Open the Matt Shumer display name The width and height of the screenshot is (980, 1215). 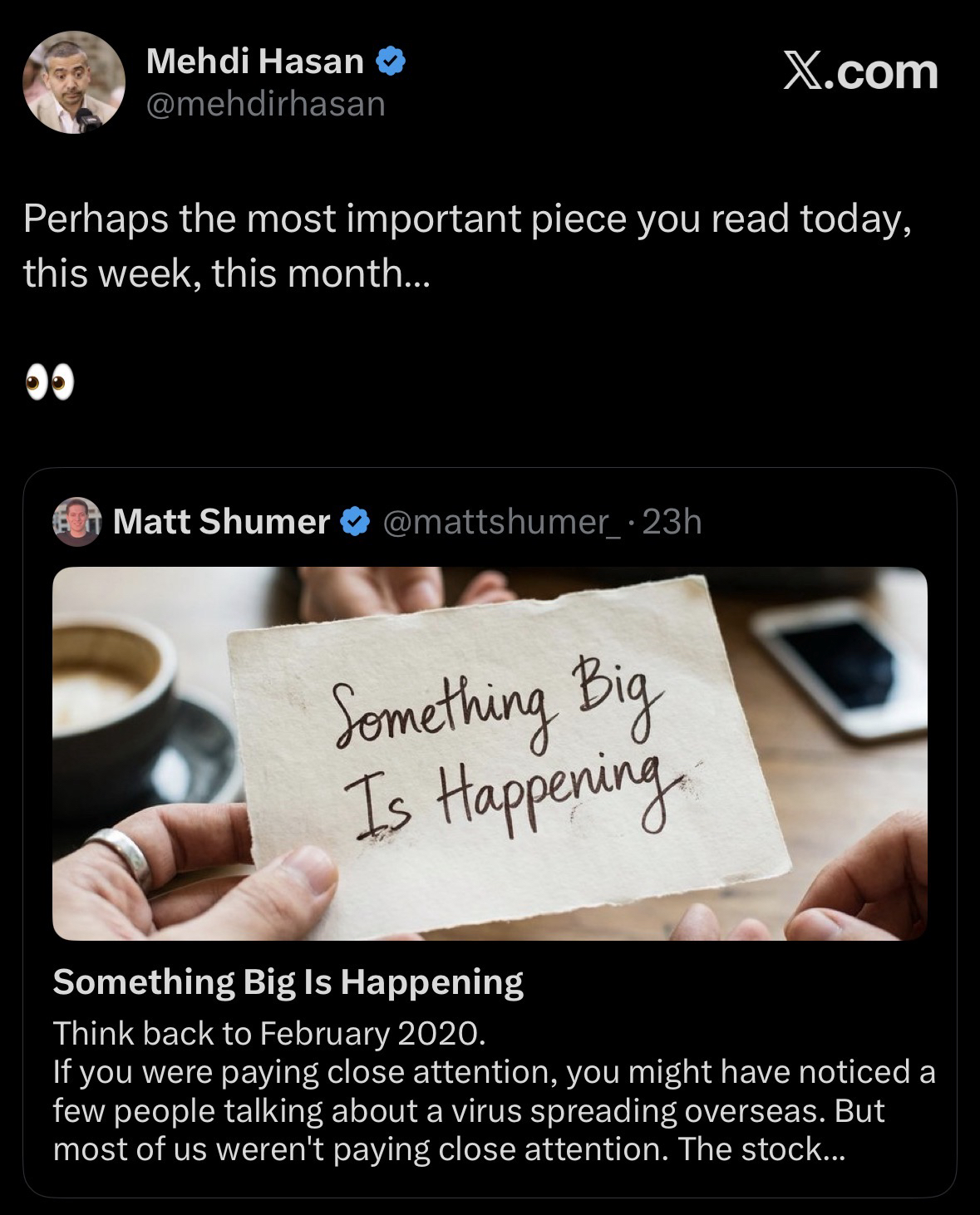pyautogui.click(x=221, y=522)
